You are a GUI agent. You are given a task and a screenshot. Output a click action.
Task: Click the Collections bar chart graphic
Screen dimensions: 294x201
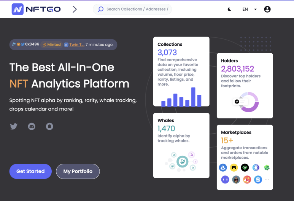[181, 97]
